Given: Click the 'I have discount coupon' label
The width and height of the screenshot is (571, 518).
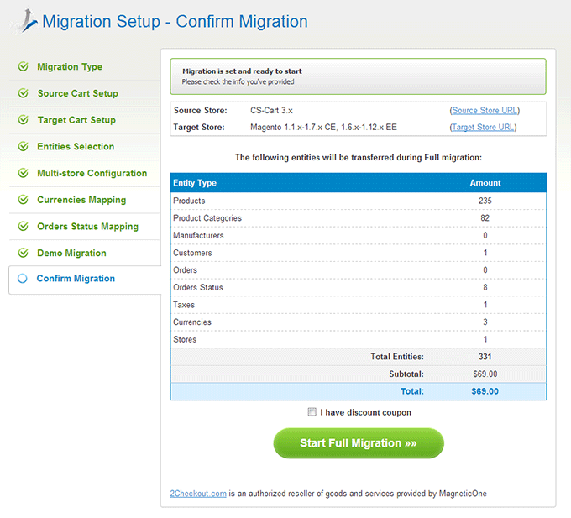Looking at the screenshot, I should click(365, 412).
